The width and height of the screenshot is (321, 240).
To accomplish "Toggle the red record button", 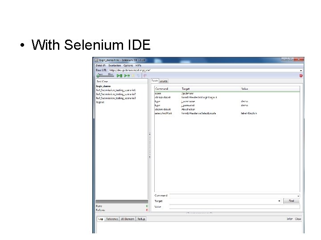I will (x=301, y=76).
